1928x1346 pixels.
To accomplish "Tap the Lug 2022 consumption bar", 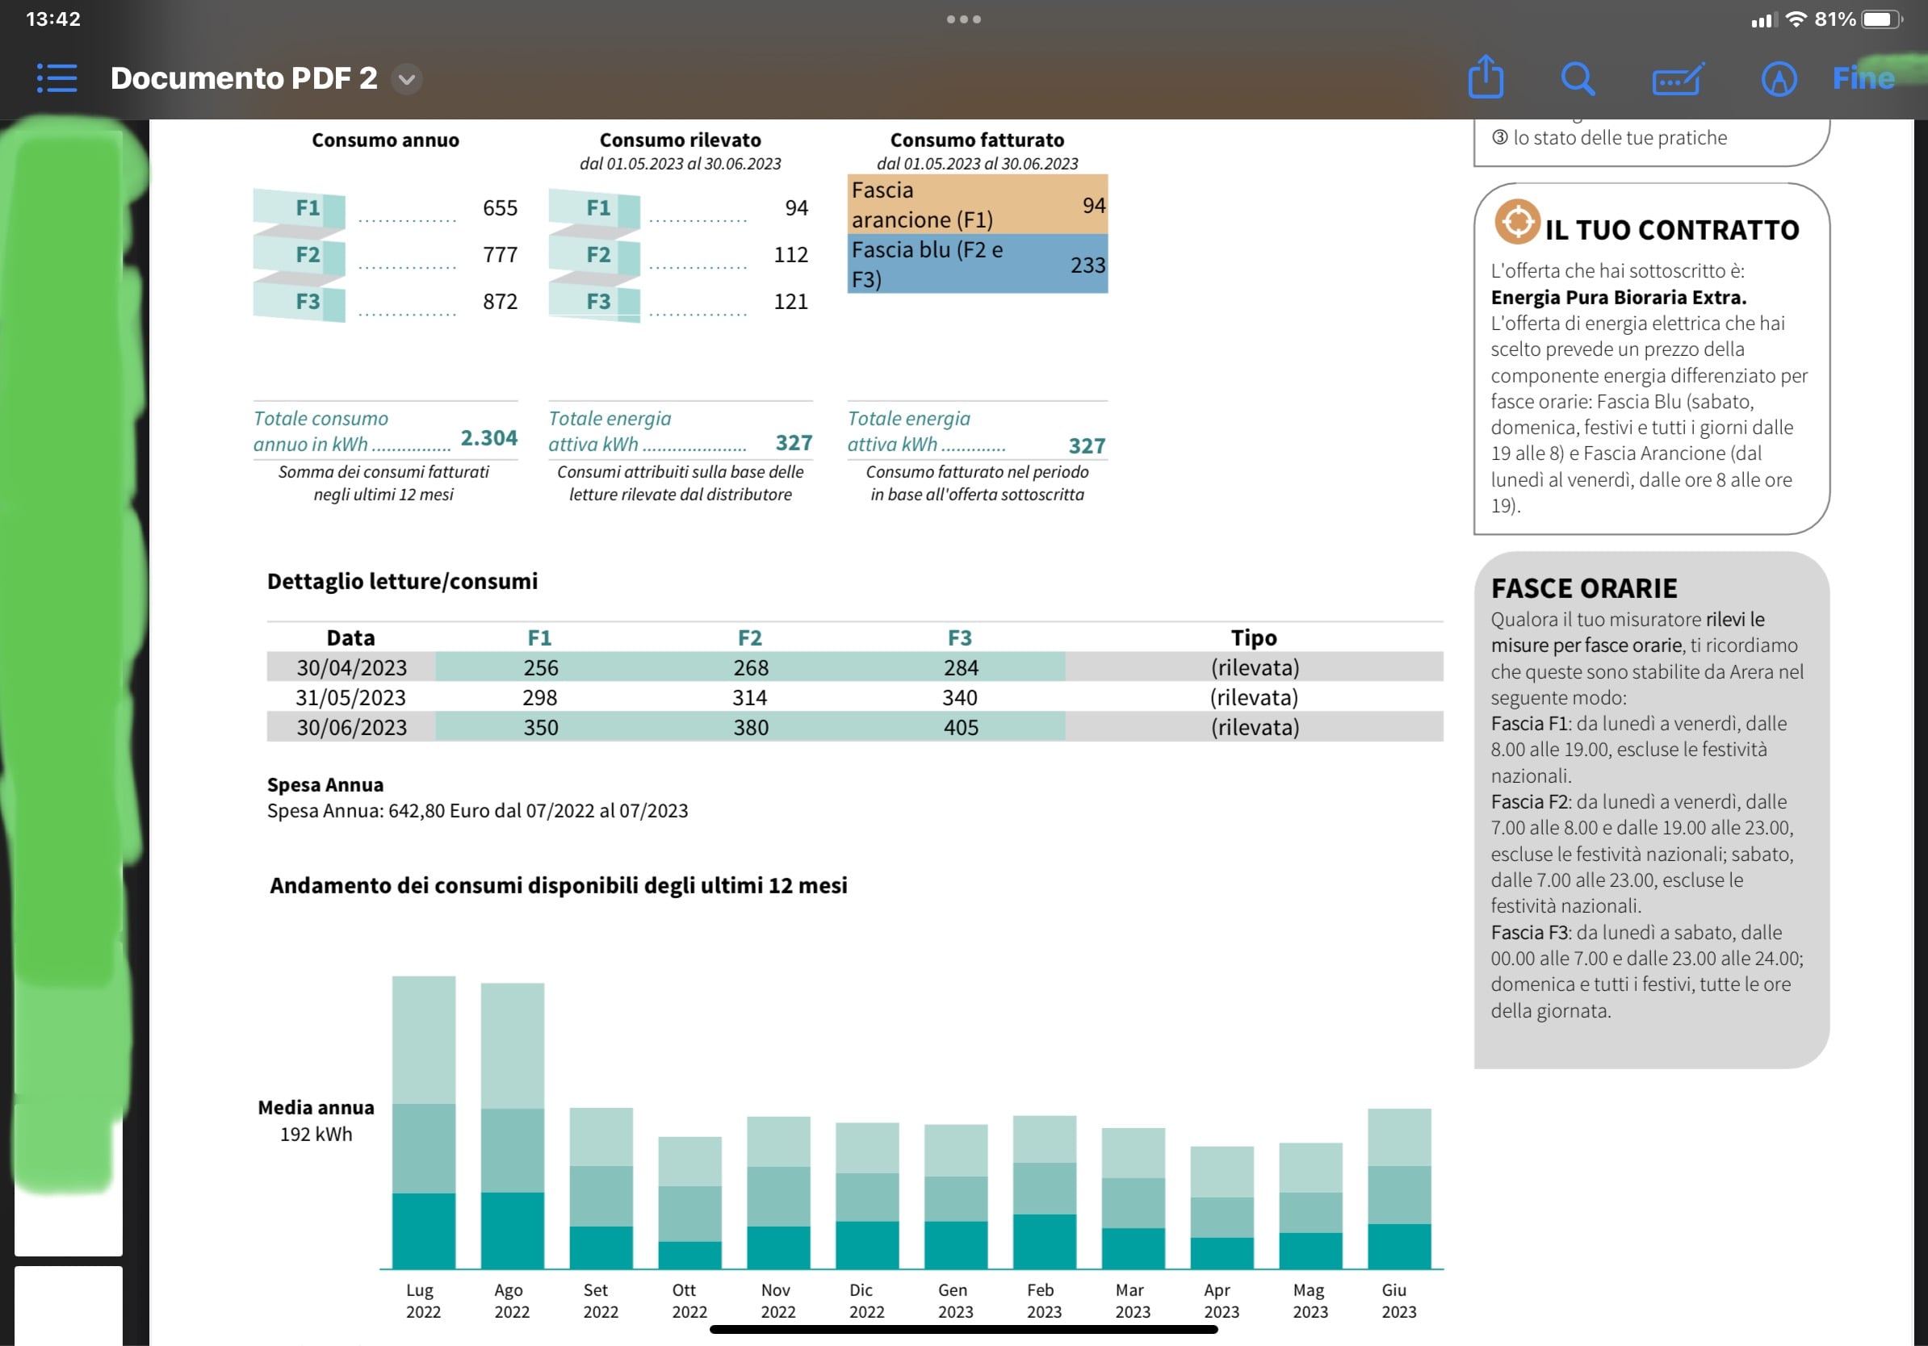I will pos(423,1122).
